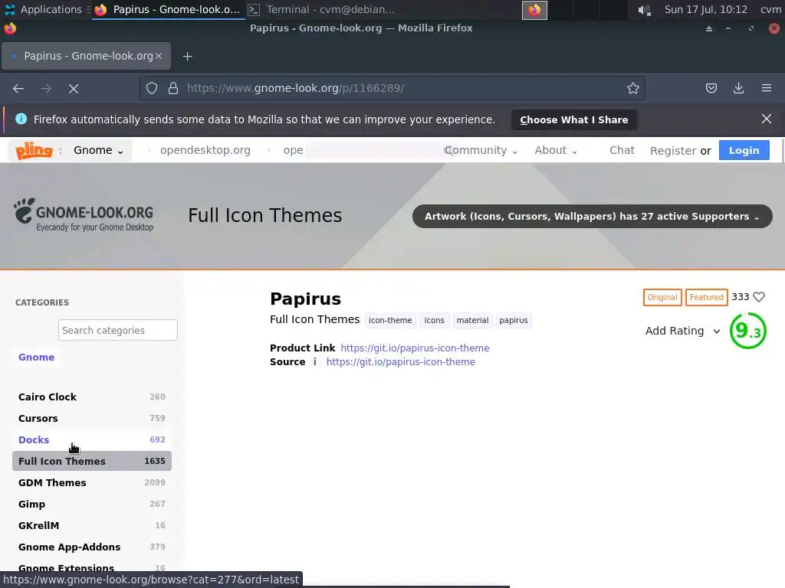Viewport: 785px width, 588px height.
Task: Click the Full Icon Themes text under Papirus
Action: coord(314,319)
